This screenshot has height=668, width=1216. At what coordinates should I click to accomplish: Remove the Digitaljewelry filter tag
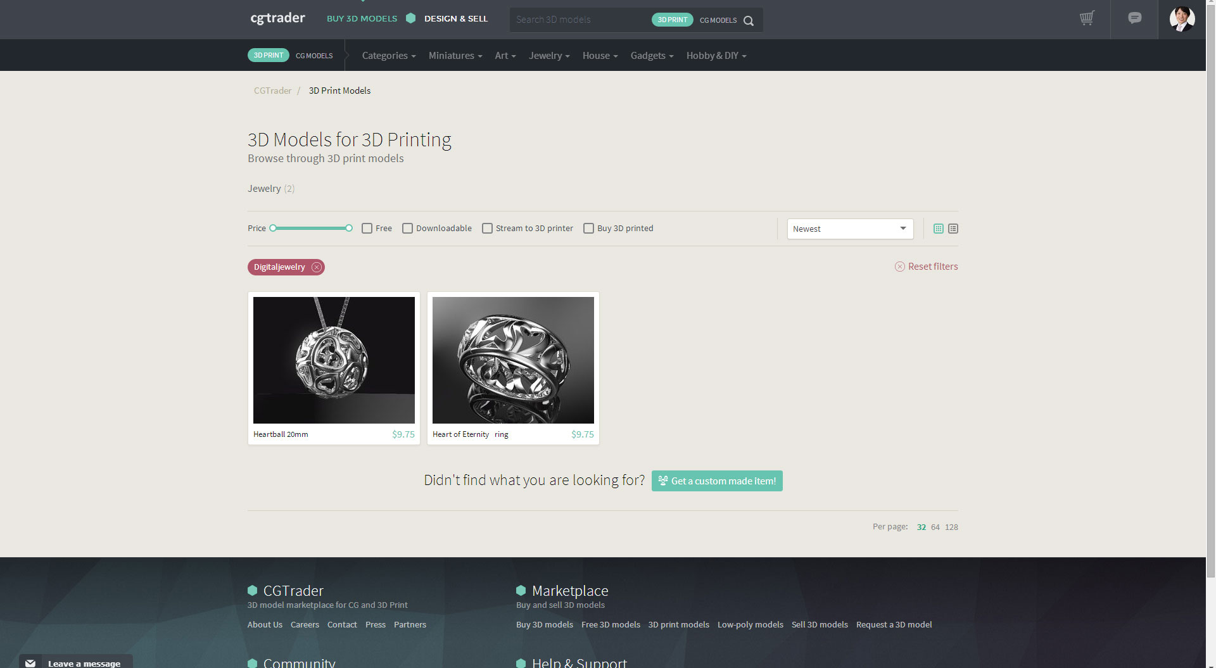pos(317,267)
